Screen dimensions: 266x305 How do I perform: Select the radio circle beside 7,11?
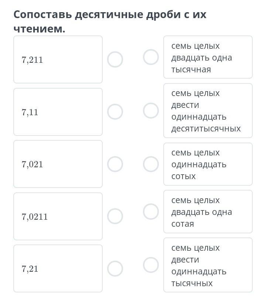(x=115, y=112)
